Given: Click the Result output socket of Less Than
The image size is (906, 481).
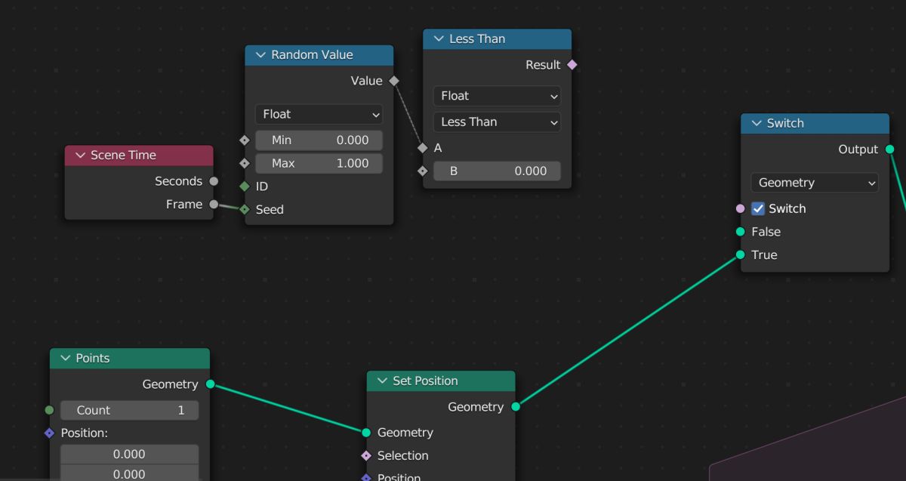Looking at the screenshot, I should (x=572, y=65).
